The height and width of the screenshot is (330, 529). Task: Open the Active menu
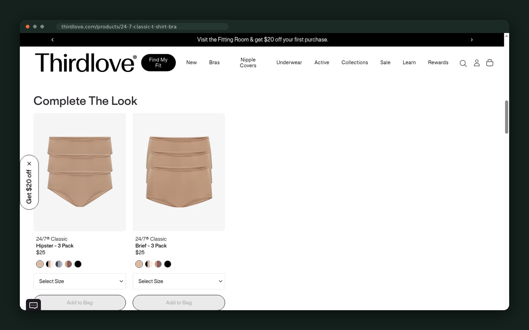click(322, 62)
